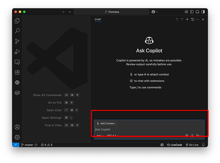Screen dimensions: 220x163
Task: Open Copilot status icon in status bar
Action: (x=162, y=145)
